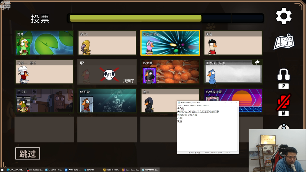
Task: Vote for the red-shirt black-hair goose card
Action: point(233,43)
